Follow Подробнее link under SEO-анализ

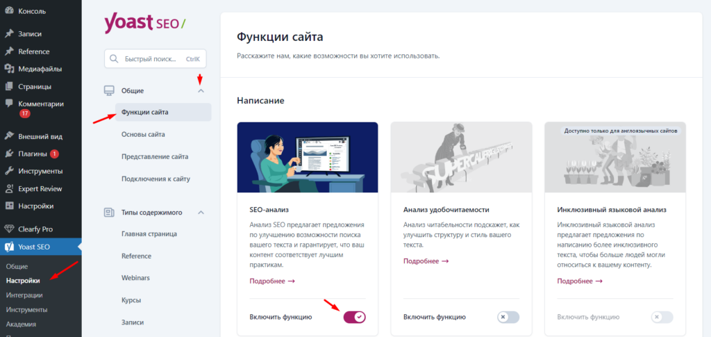272,281
